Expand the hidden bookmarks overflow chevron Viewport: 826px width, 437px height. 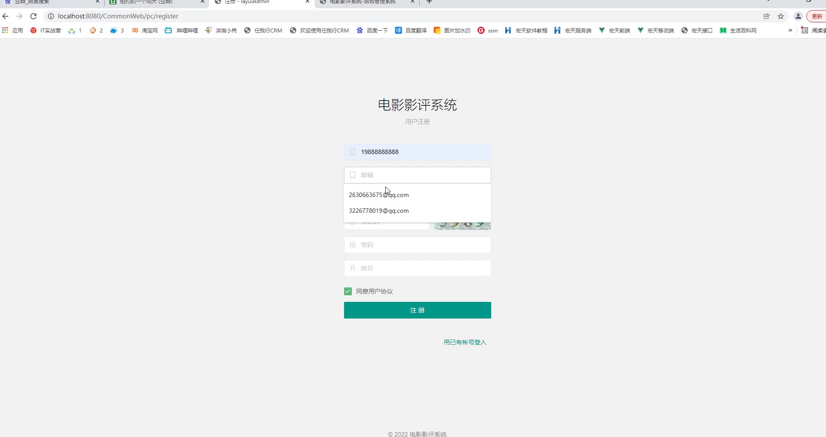[x=790, y=30]
